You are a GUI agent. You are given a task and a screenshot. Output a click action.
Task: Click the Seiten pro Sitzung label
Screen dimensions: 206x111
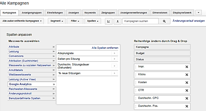69,59
